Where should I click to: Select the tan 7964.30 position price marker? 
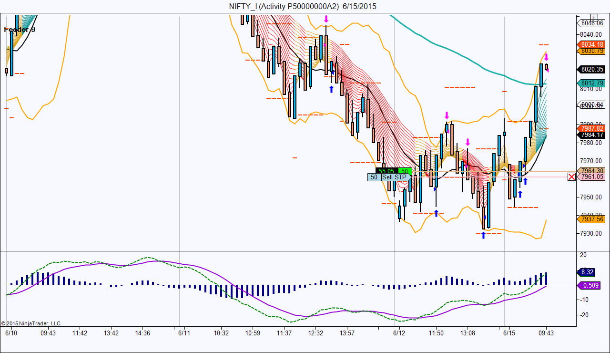591,171
